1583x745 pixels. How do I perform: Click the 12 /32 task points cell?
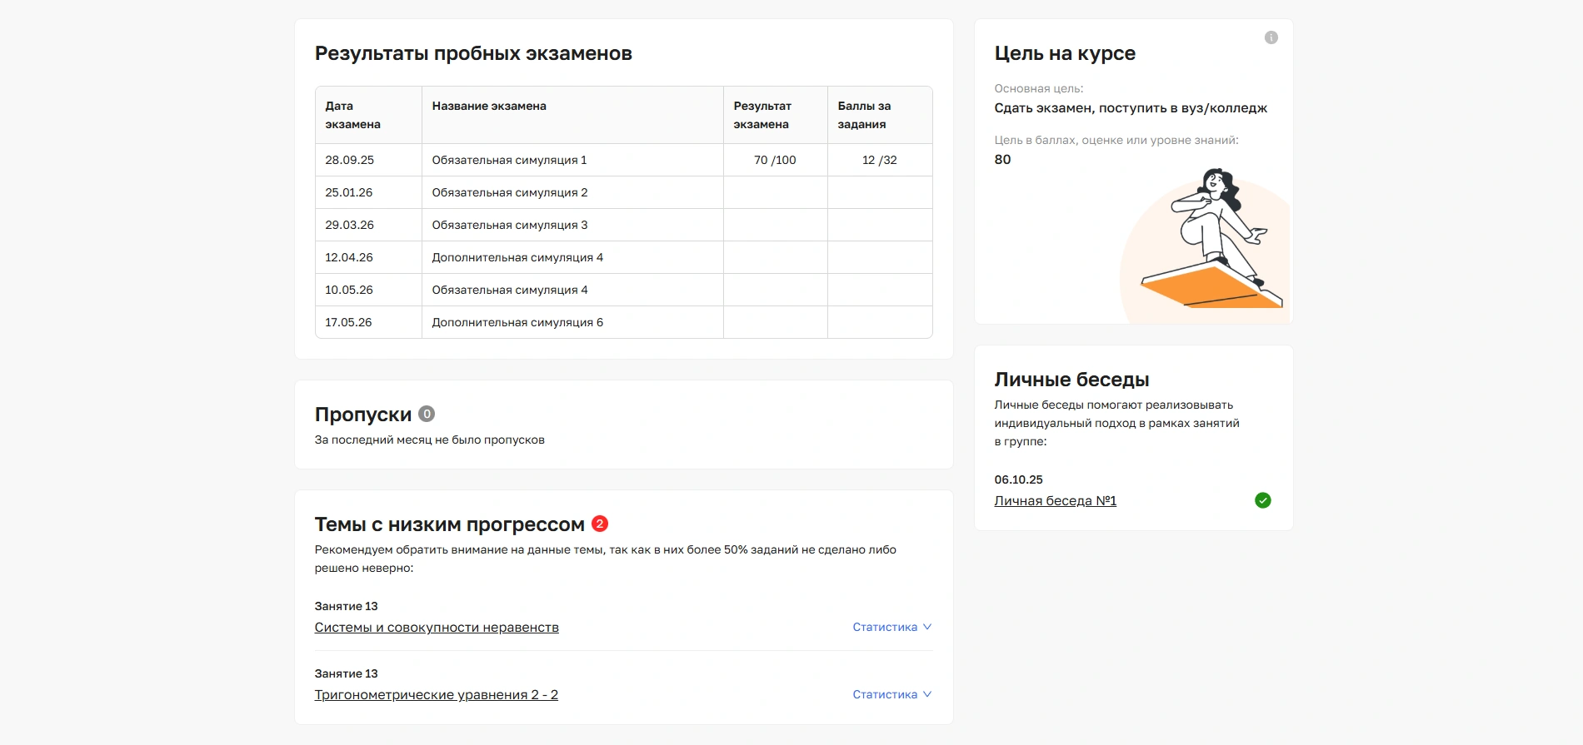point(879,160)
